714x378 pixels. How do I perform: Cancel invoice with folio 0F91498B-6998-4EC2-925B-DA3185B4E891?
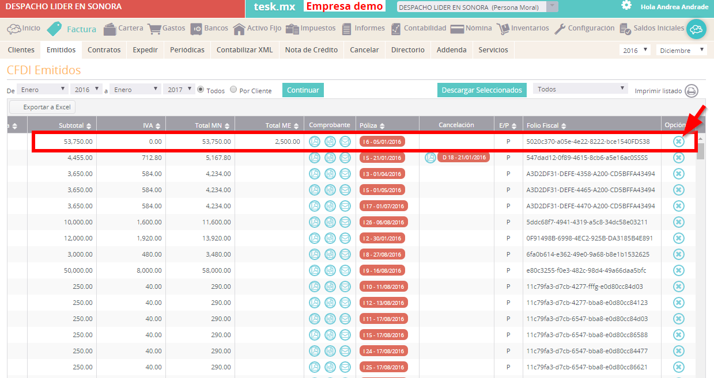[x=679, y=238]
